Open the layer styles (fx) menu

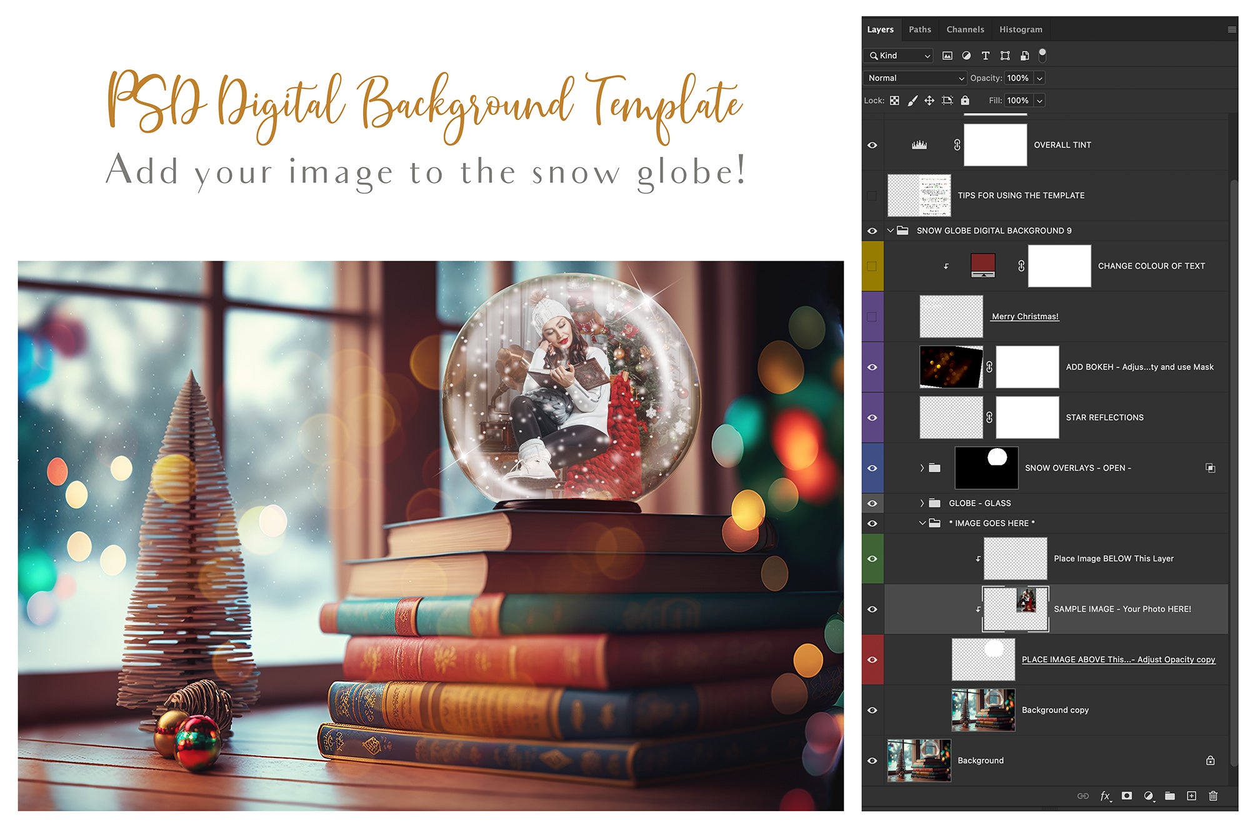click(x=1106, y=796)
